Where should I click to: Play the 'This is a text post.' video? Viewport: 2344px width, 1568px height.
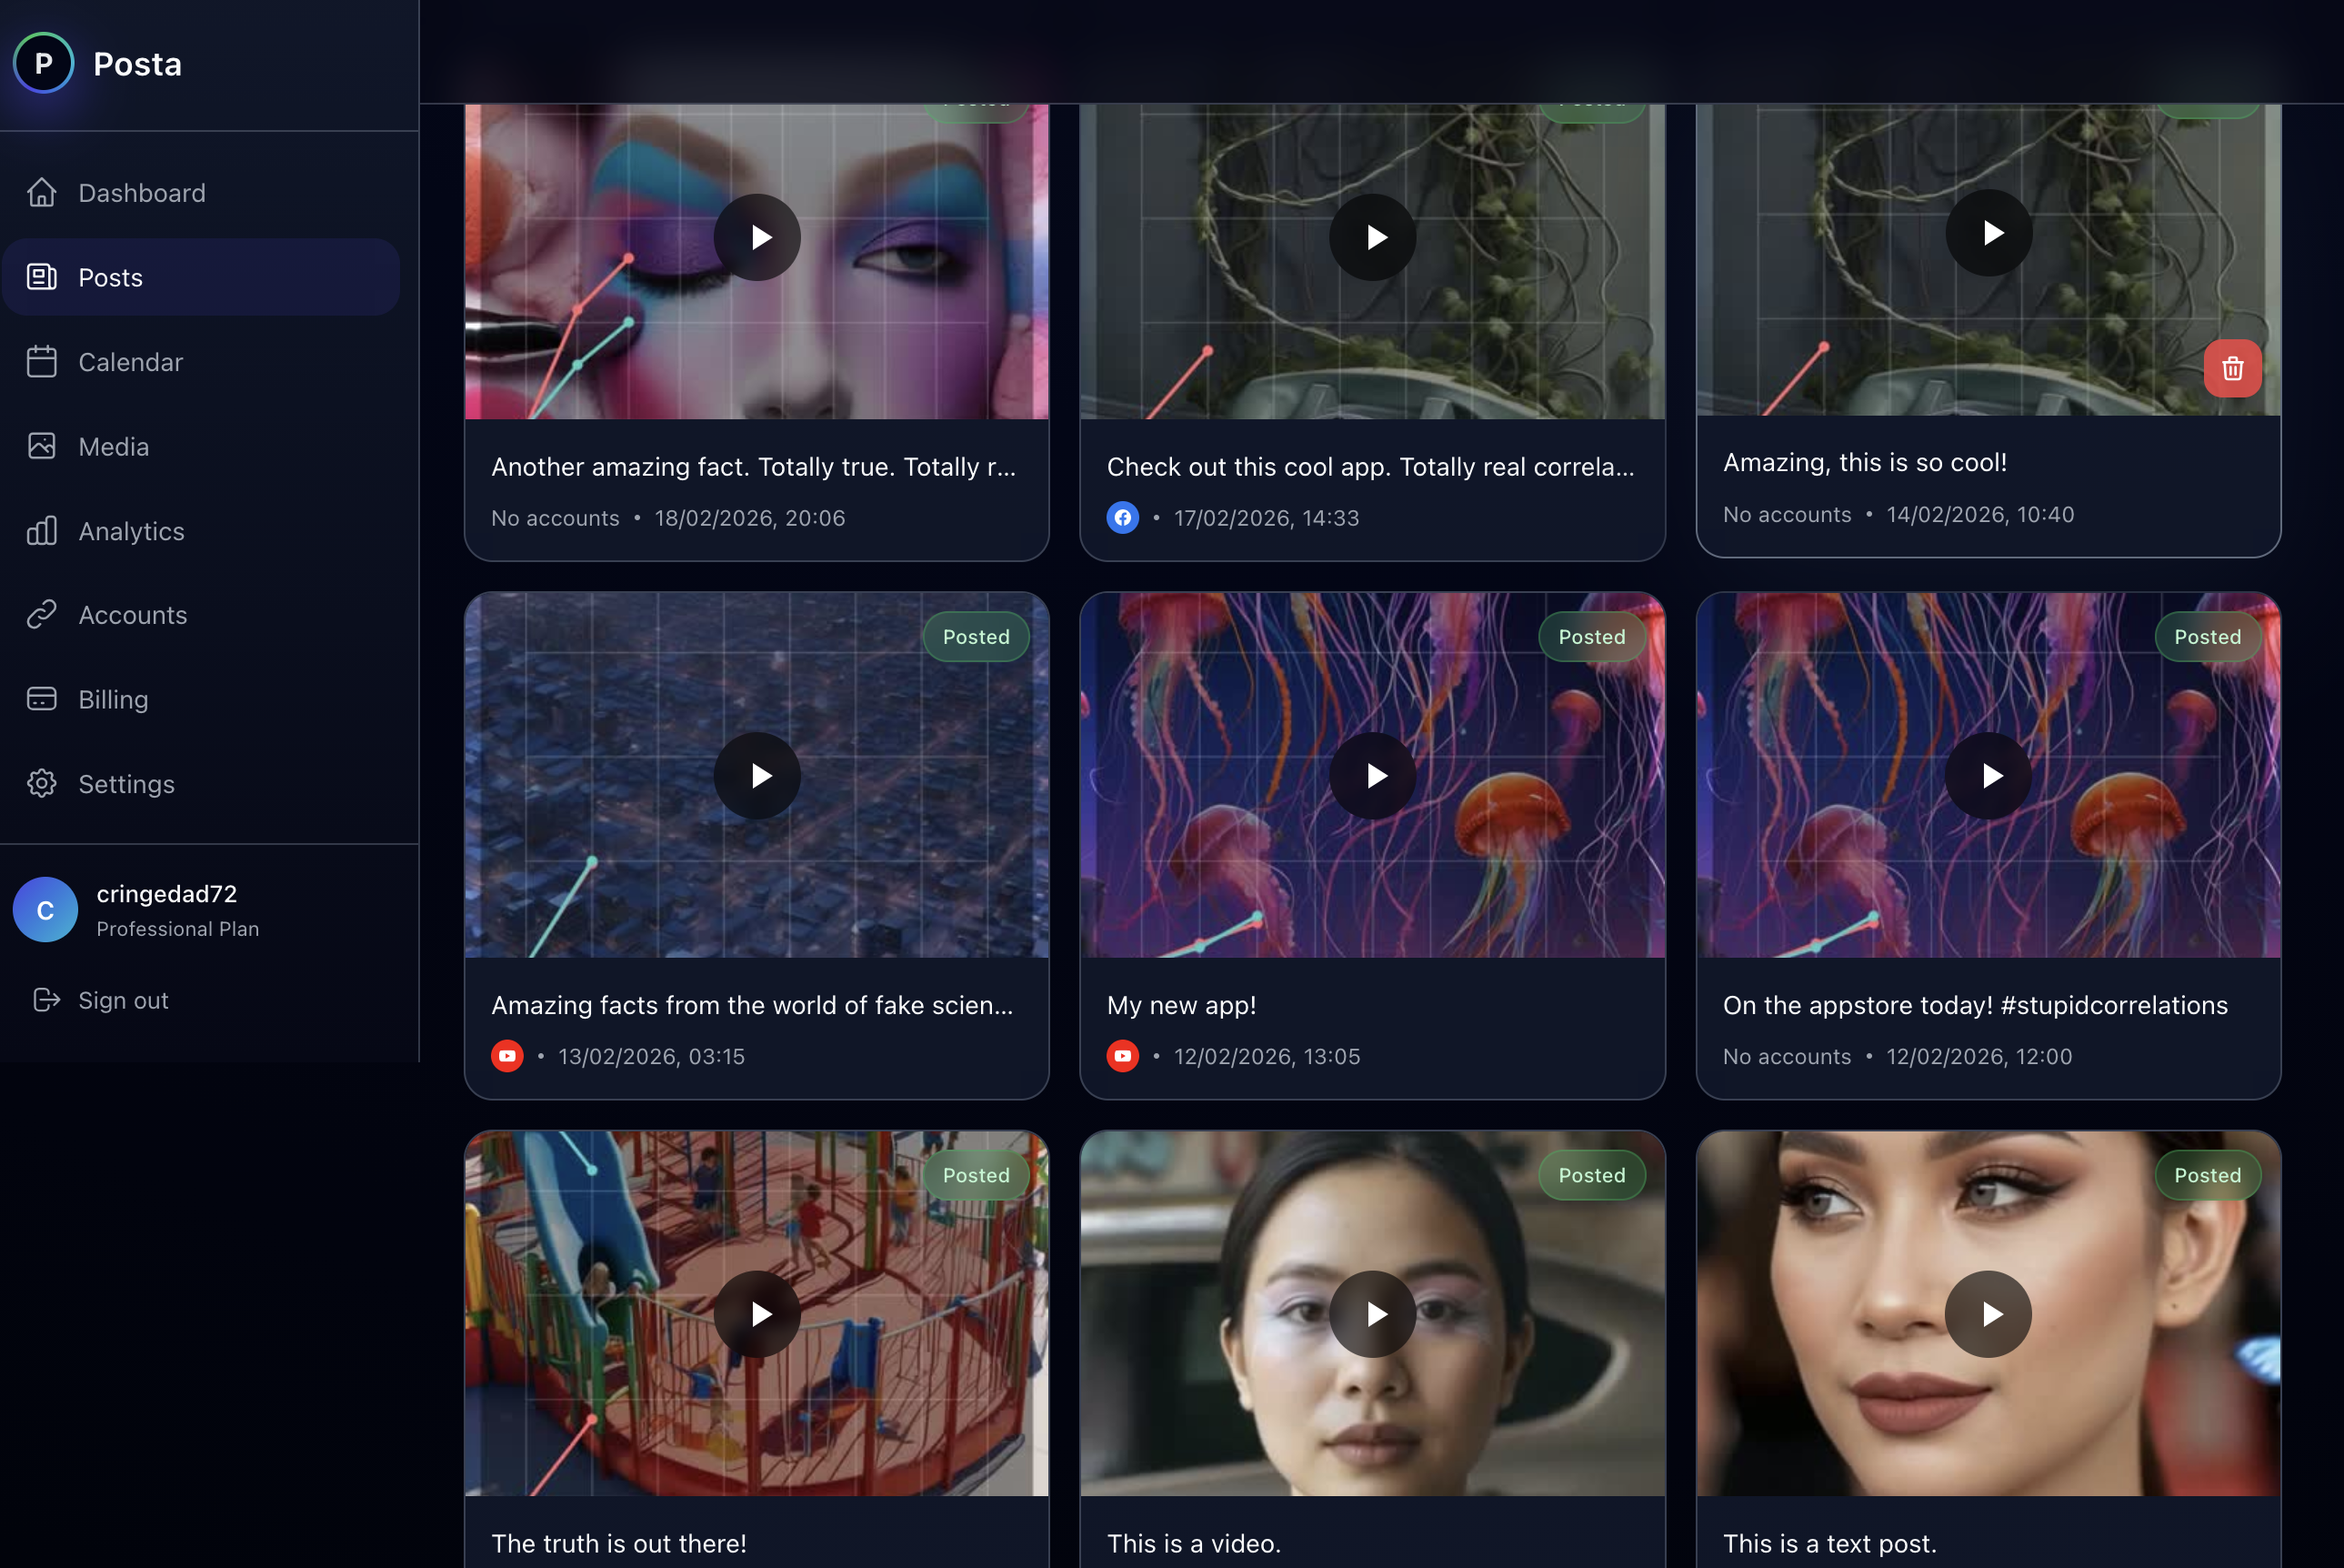pos(1988,1314)
